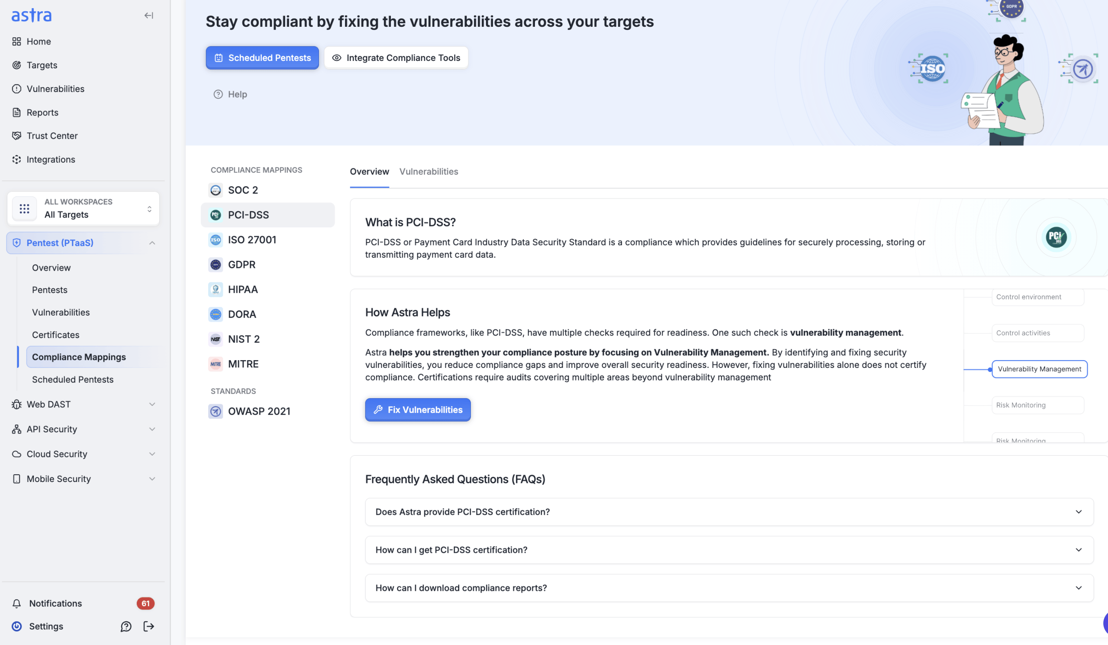Click the Control environment diagram node
The height and width of the screenshot is (645, 1108).
pos(1037,297)
